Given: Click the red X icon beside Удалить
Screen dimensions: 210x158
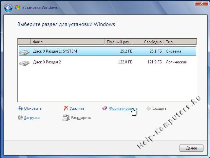Looking at the screenshot, I should tap(66, 108).
